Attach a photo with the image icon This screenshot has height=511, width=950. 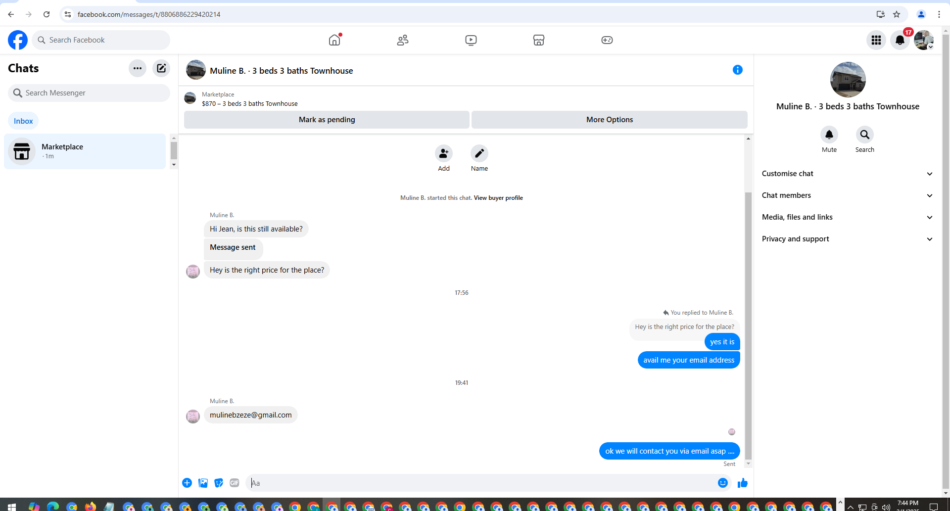pos(203,483)
